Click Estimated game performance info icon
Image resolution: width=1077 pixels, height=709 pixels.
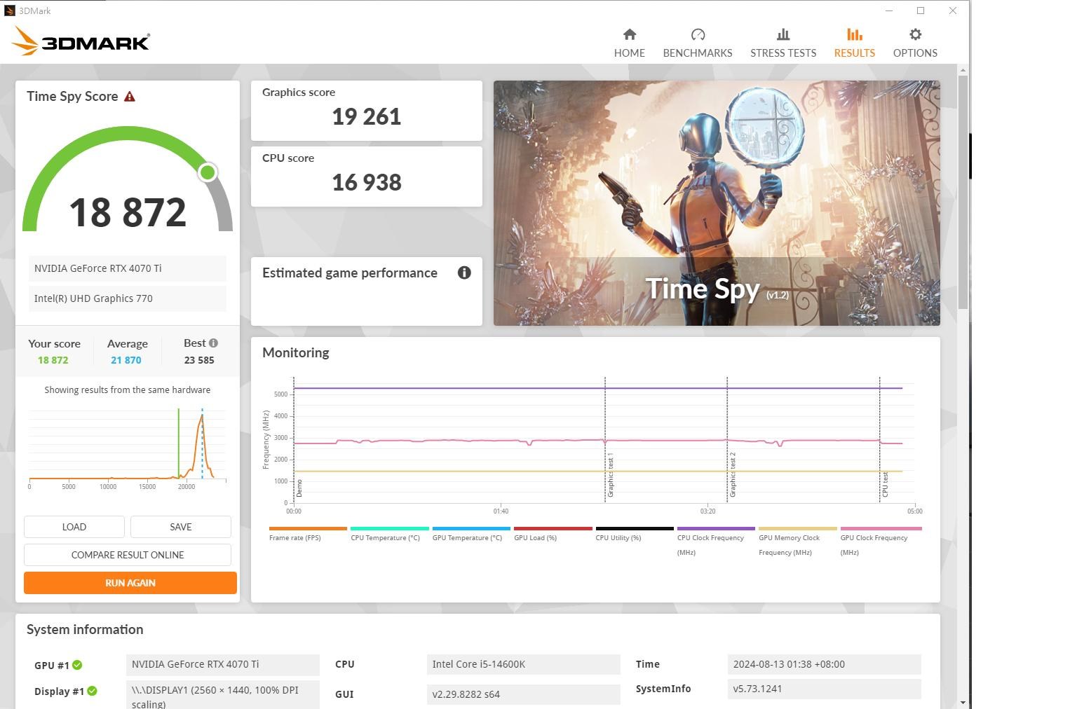click(463, 273)
